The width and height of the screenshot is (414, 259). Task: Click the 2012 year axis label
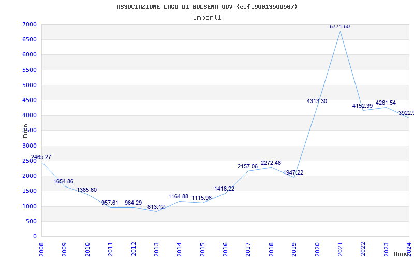(134, 250)
